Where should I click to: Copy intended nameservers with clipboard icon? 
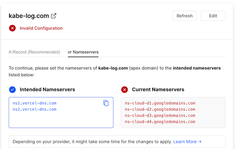(x=106, y=103)
